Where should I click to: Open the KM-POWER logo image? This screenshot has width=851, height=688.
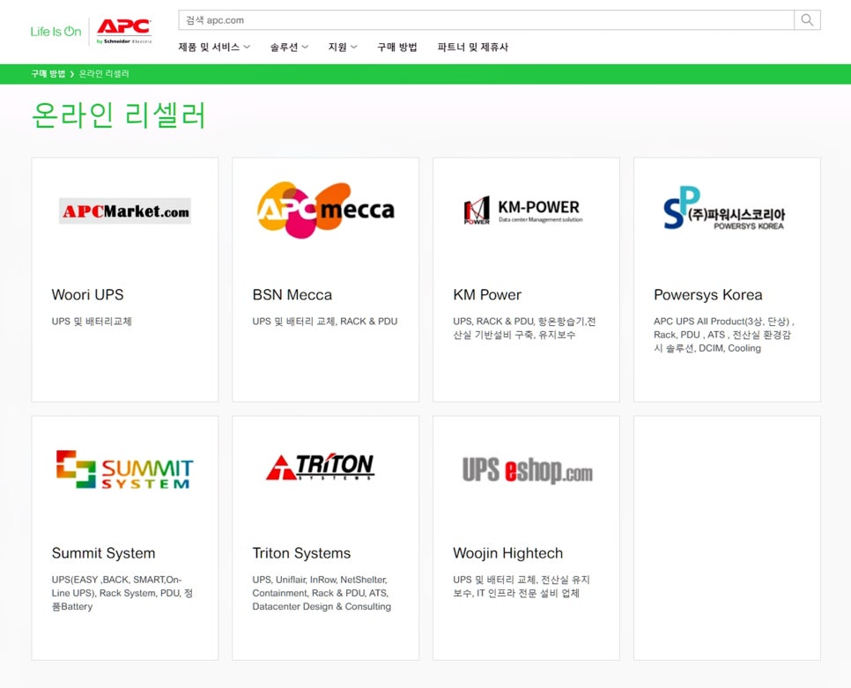(x=524, y=211)
